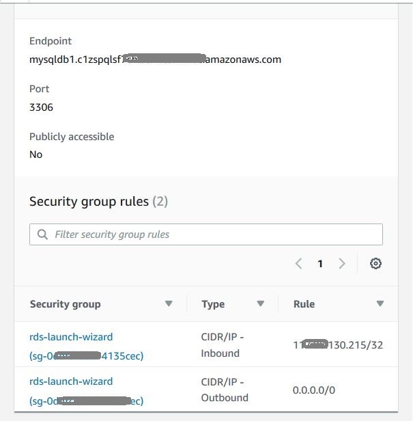Open the inbound rds-launch-wizard security group link
Screen dimensions: 413x421
(x=71, y=337)
